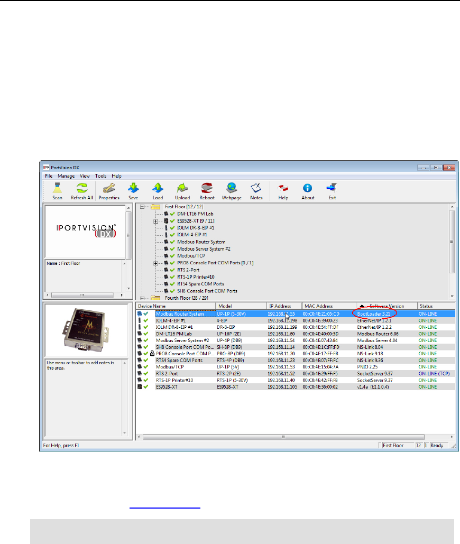Click model RTS-4P (DB9) cell
Screen dimensions: 460x544
coord(231,360)
